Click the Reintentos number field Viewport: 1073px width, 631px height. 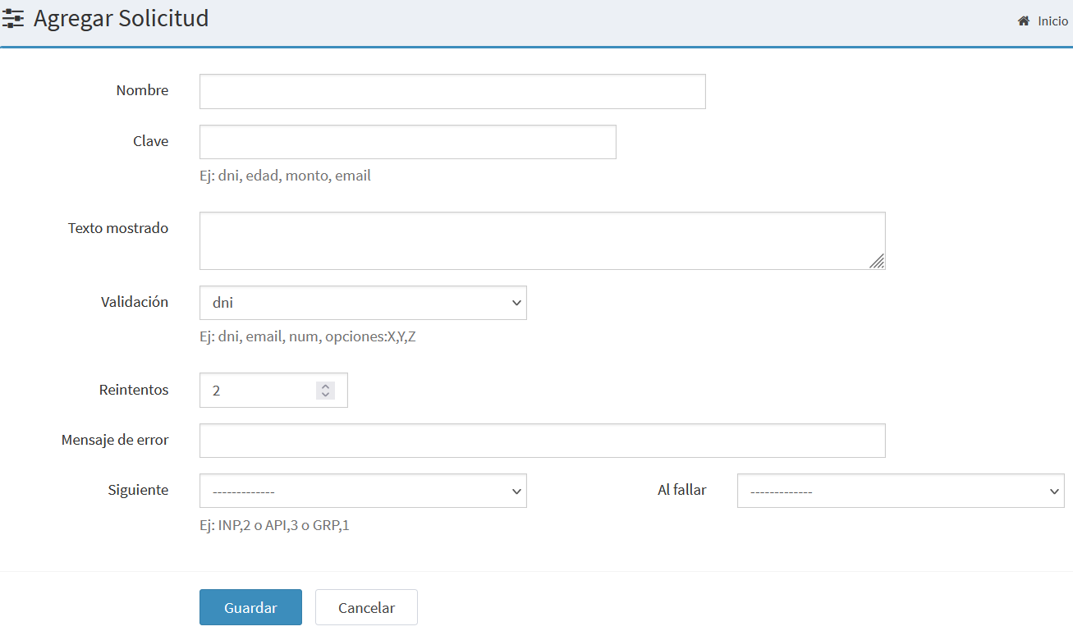(x=273, y=391)
